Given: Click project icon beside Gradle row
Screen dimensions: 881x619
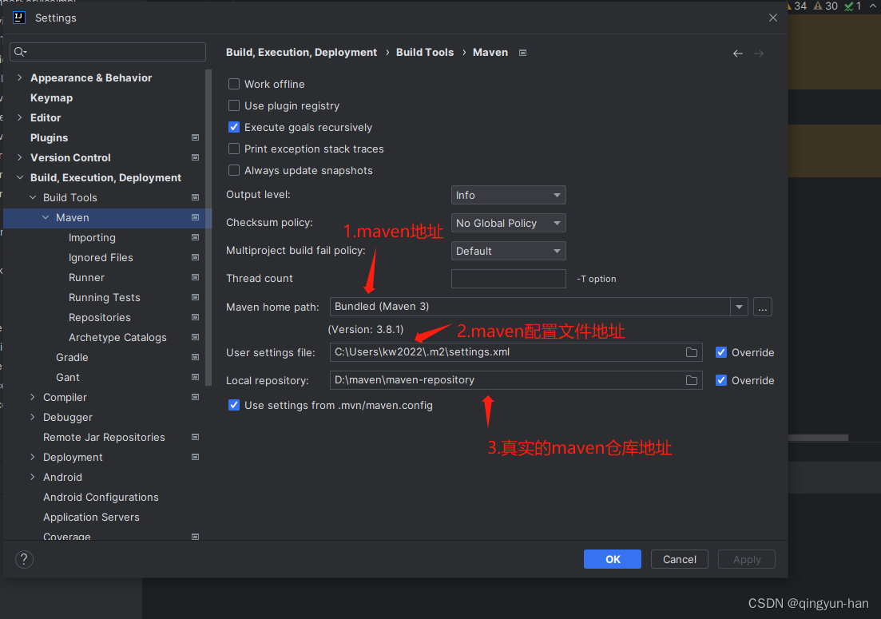Looking at the screenshot, I should [195, 357].
